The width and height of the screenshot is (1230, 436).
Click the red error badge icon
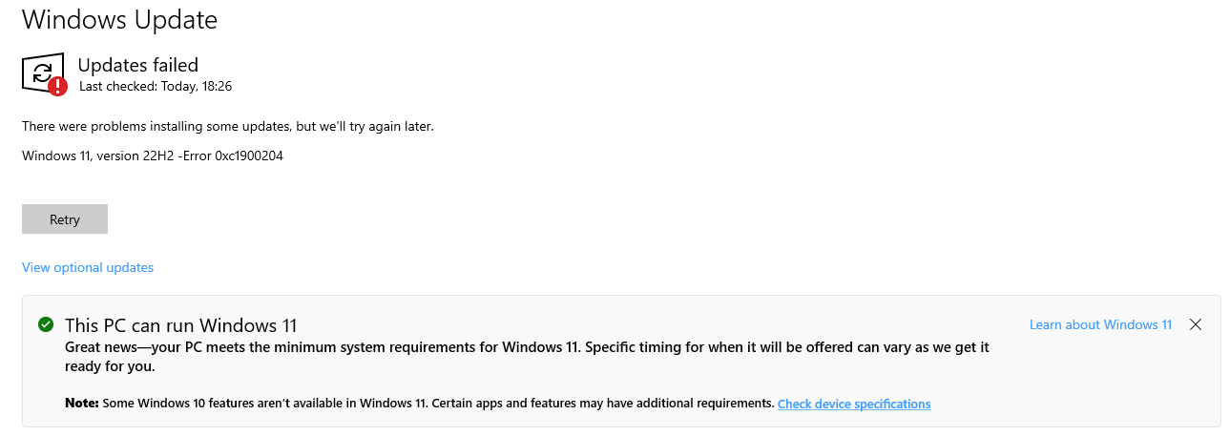click(x=58, y=87)
